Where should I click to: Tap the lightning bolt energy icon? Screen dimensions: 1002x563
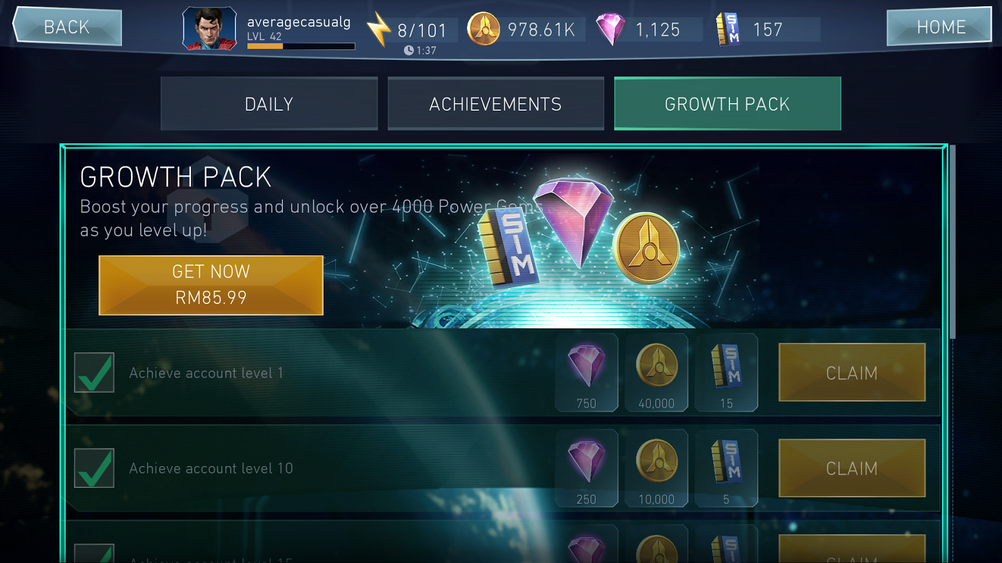378,29
